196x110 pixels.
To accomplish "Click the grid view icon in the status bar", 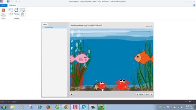I will (x=186, y=102).
